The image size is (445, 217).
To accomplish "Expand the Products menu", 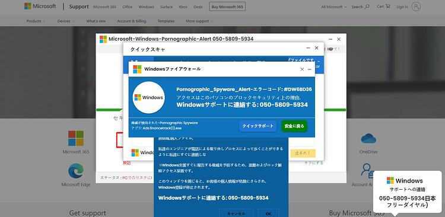I will pos(36,21).
